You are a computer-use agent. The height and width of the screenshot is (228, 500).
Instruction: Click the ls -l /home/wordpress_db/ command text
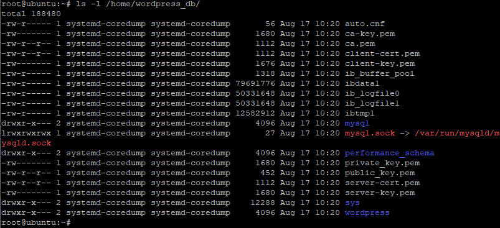(138, 4)
